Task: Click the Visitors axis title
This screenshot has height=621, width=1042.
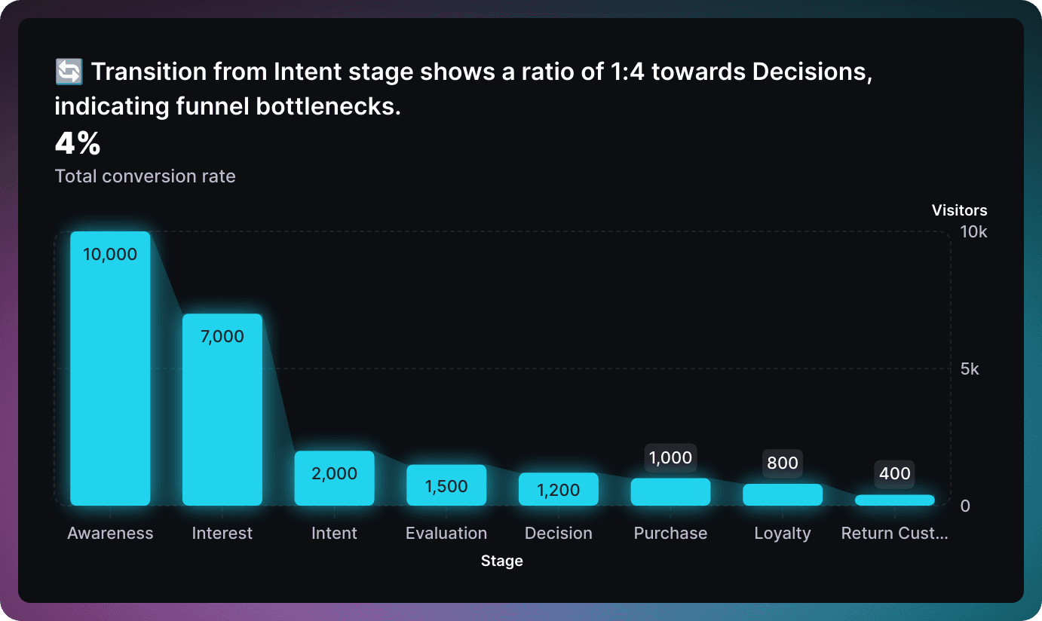Action: 959,210
